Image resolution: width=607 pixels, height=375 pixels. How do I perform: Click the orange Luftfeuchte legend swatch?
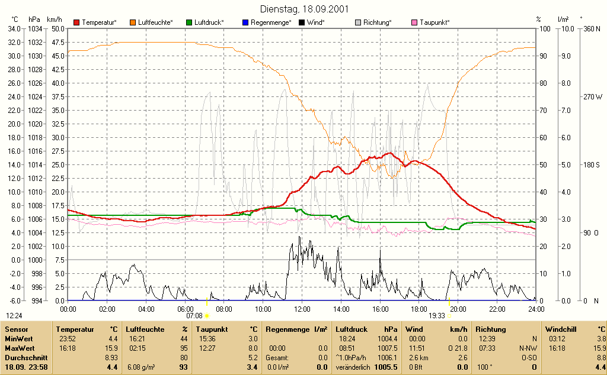133,22
